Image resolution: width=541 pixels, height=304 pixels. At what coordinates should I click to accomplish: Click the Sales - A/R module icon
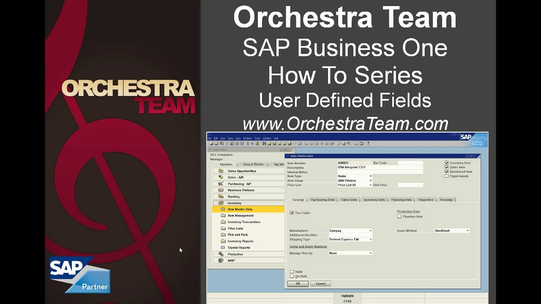(221, 177)
